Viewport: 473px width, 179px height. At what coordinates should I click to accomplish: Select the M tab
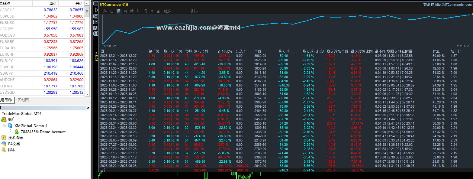152,11
